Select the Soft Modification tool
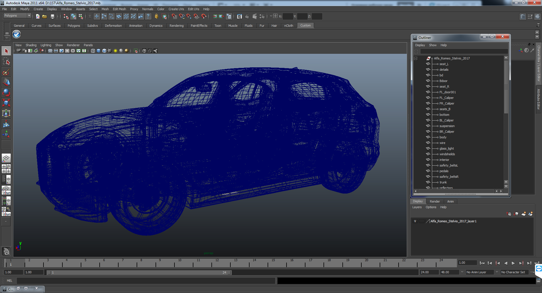 click(x=6, y=124)
